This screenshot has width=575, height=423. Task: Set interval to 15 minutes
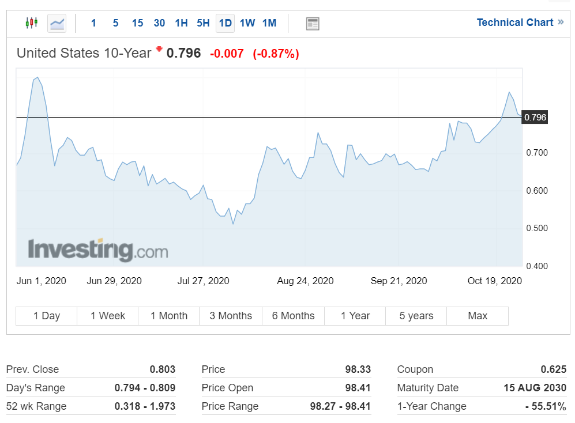point(137,23)
